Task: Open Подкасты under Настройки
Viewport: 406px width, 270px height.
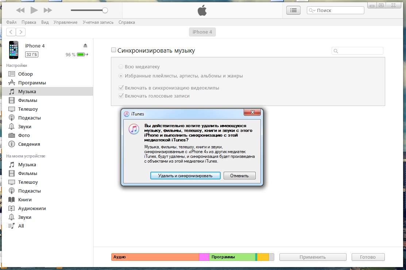Action: tap(47, 118)
